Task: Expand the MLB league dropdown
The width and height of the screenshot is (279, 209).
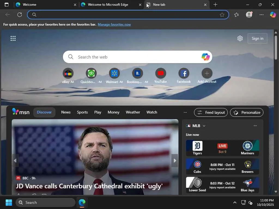Action: pos(204,126)
